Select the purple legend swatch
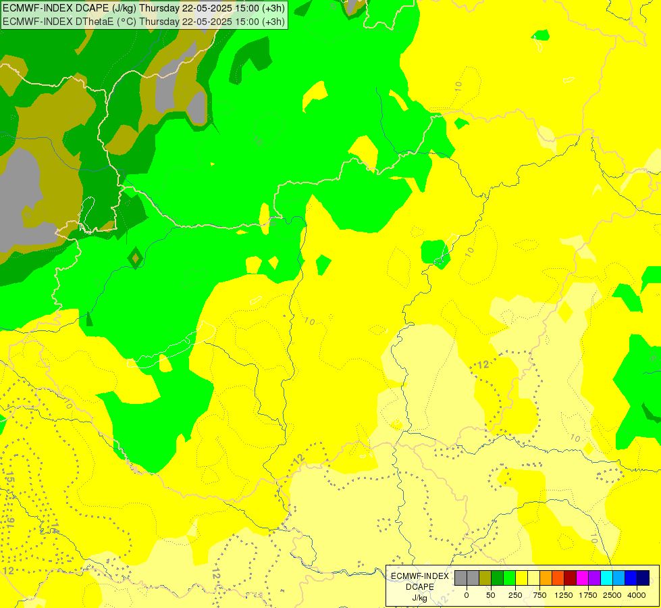661x608 pixels. point(595,578)
